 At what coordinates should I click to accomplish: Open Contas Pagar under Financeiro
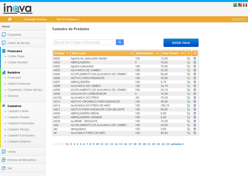tap(16, 56)
